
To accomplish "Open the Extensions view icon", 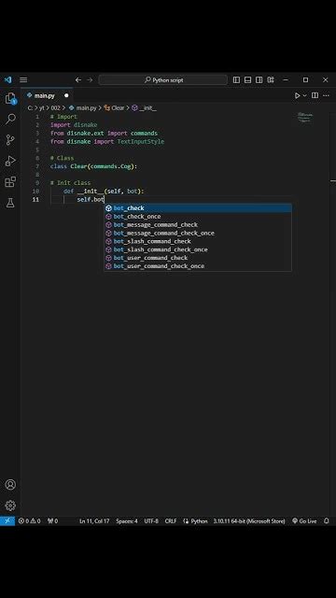I will (10, 182).
